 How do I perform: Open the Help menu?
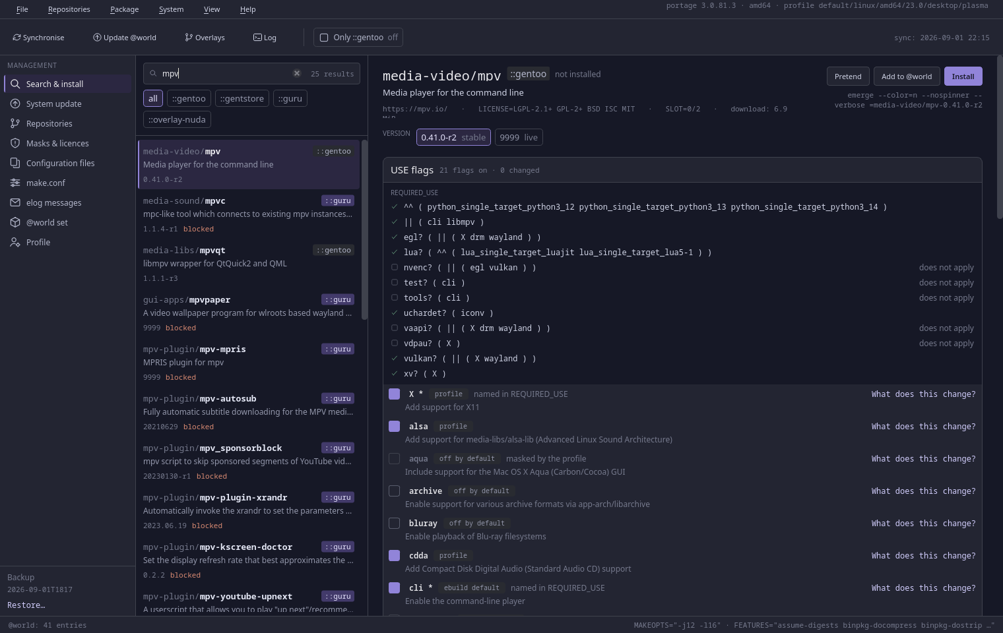point(248,9)
